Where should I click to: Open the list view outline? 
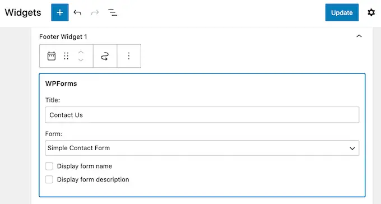(x=113, y=12)
